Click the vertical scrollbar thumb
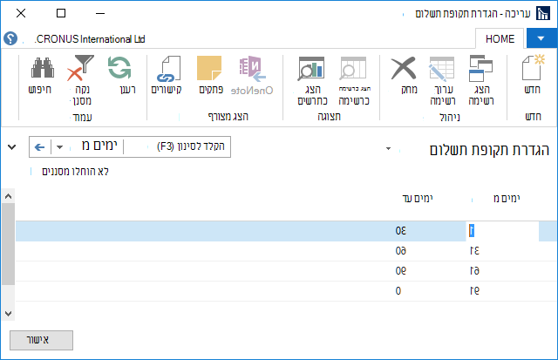 8,244
